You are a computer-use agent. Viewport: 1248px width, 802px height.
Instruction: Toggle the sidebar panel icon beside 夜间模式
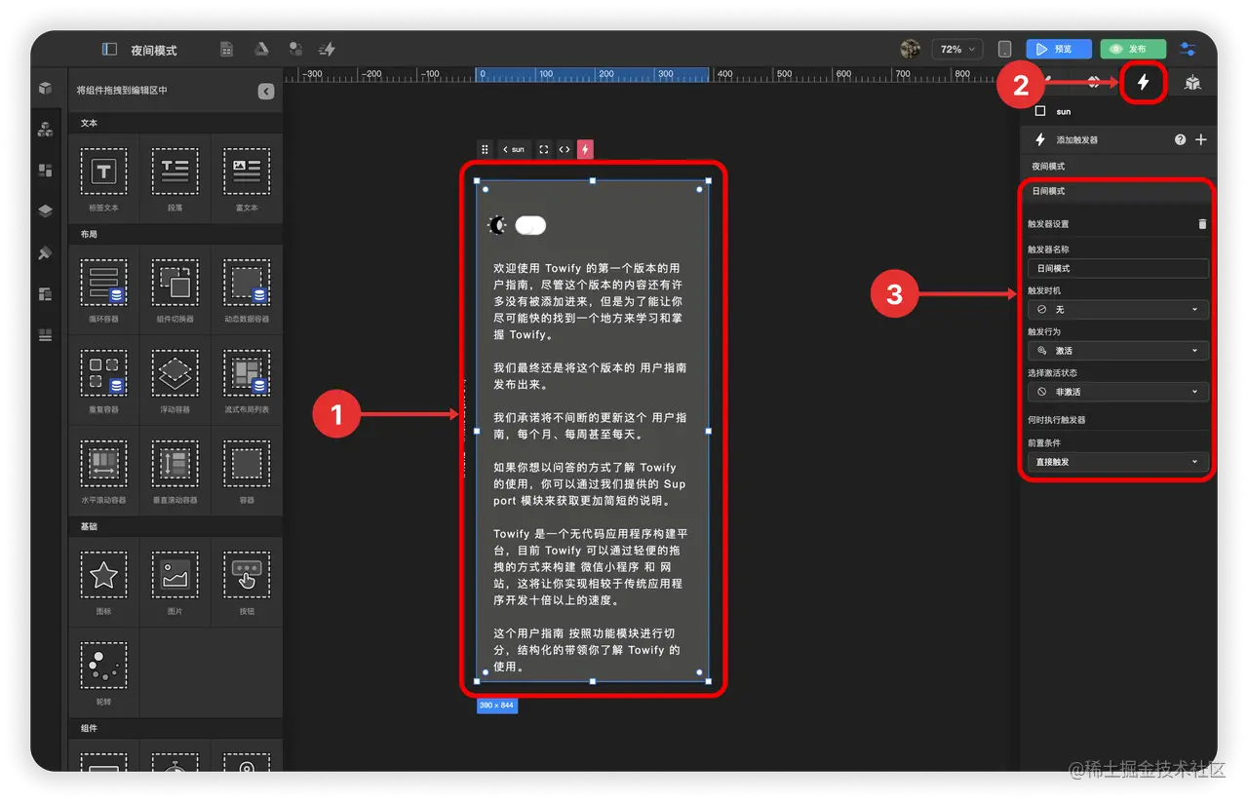[x=109, y=49]
